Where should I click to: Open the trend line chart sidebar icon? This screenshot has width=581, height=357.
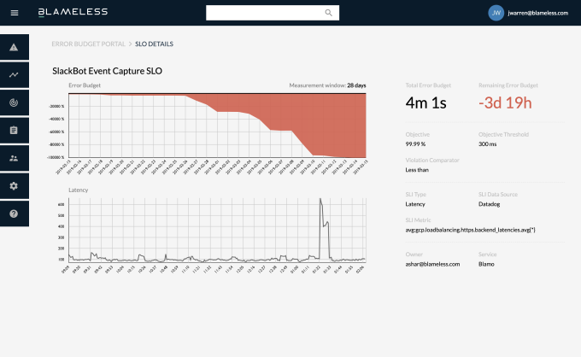14,74
